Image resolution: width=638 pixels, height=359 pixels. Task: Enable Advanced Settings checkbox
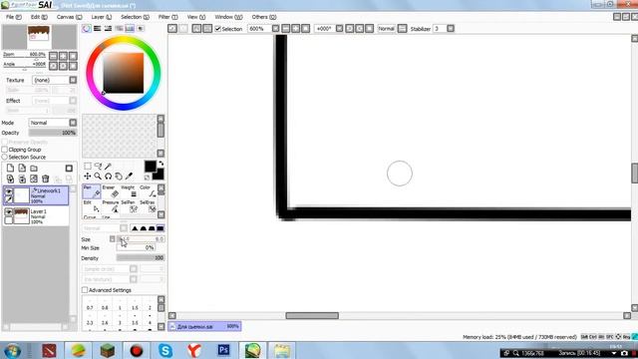(x=85, y=290)
